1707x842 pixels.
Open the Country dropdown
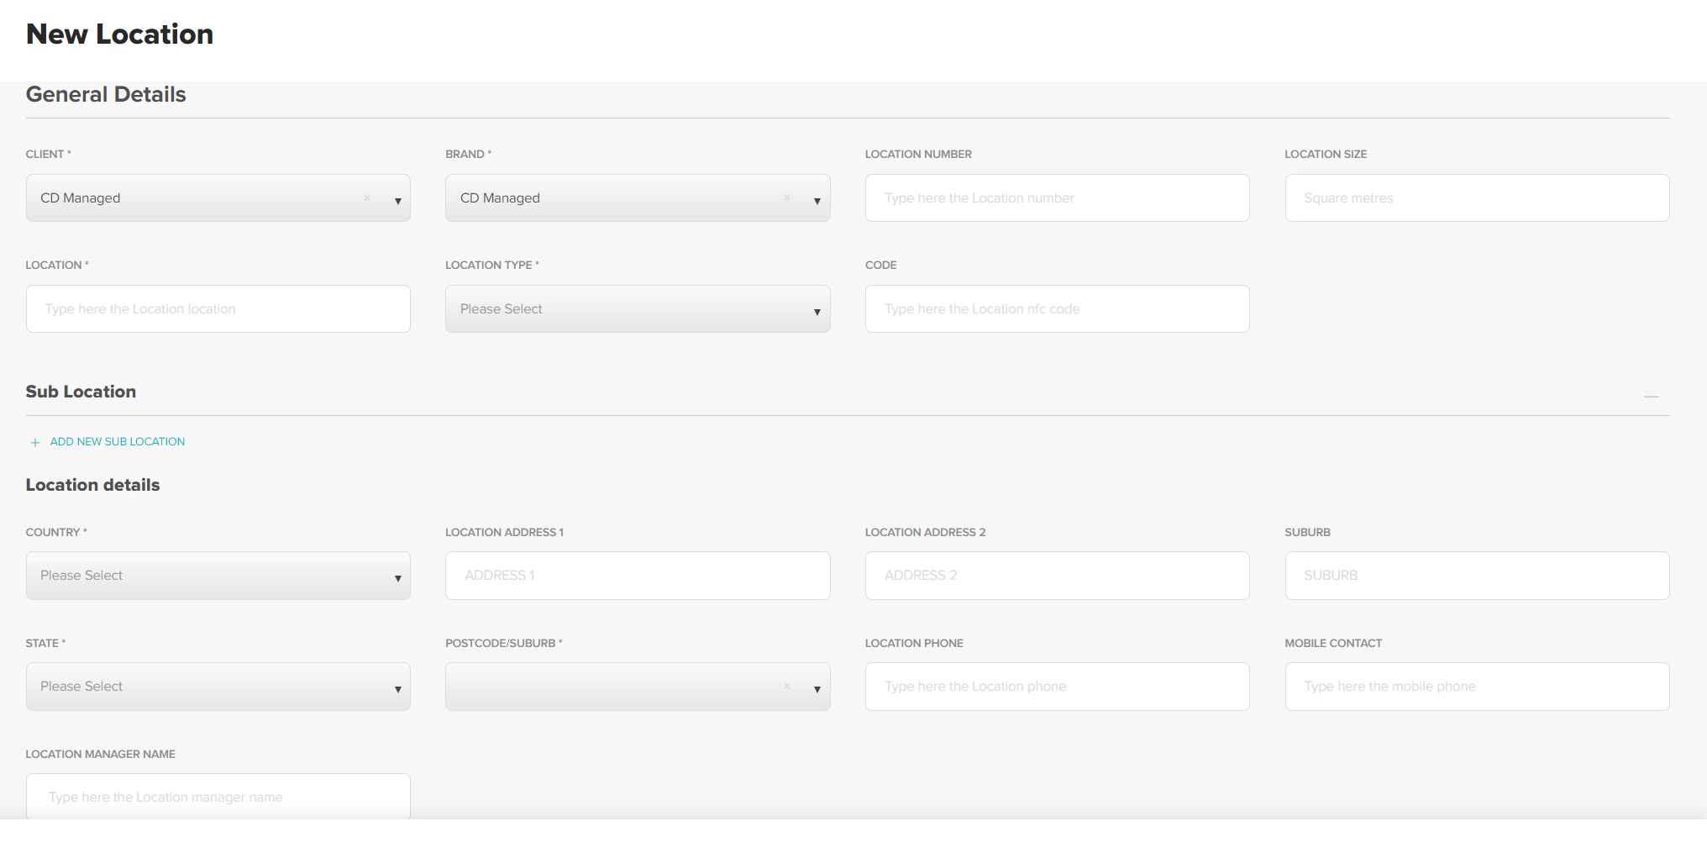point(397,577)
